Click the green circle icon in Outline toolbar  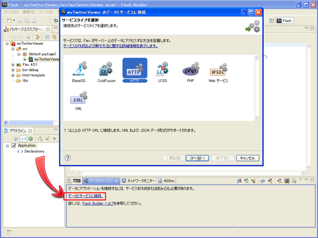pyautogui.click(x=31, y=139)
